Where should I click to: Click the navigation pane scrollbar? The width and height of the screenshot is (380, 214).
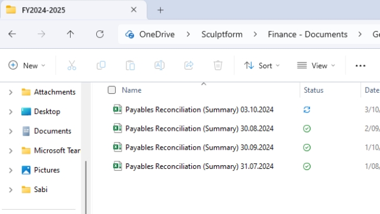point(85,187)
